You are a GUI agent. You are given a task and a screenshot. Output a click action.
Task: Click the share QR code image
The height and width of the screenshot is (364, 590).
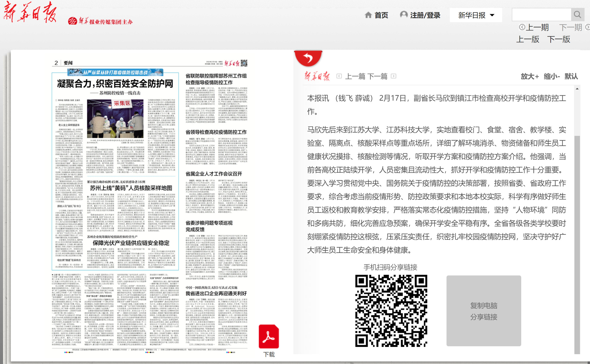[x=391, y=311]
